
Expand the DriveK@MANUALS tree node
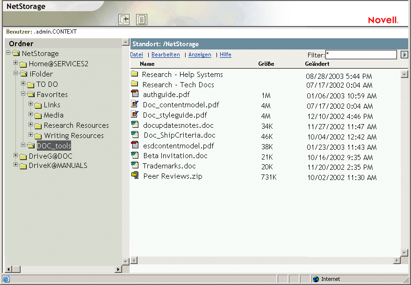click(16, 165)
